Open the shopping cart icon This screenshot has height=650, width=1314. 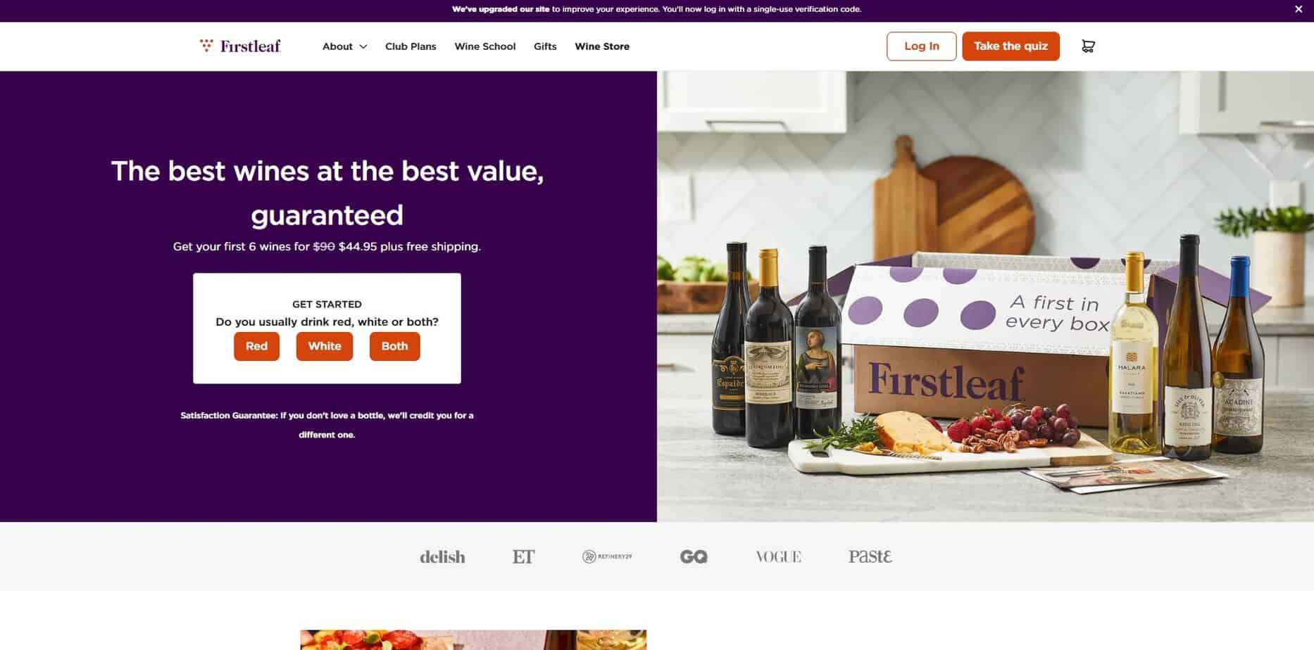point(1088,46)
